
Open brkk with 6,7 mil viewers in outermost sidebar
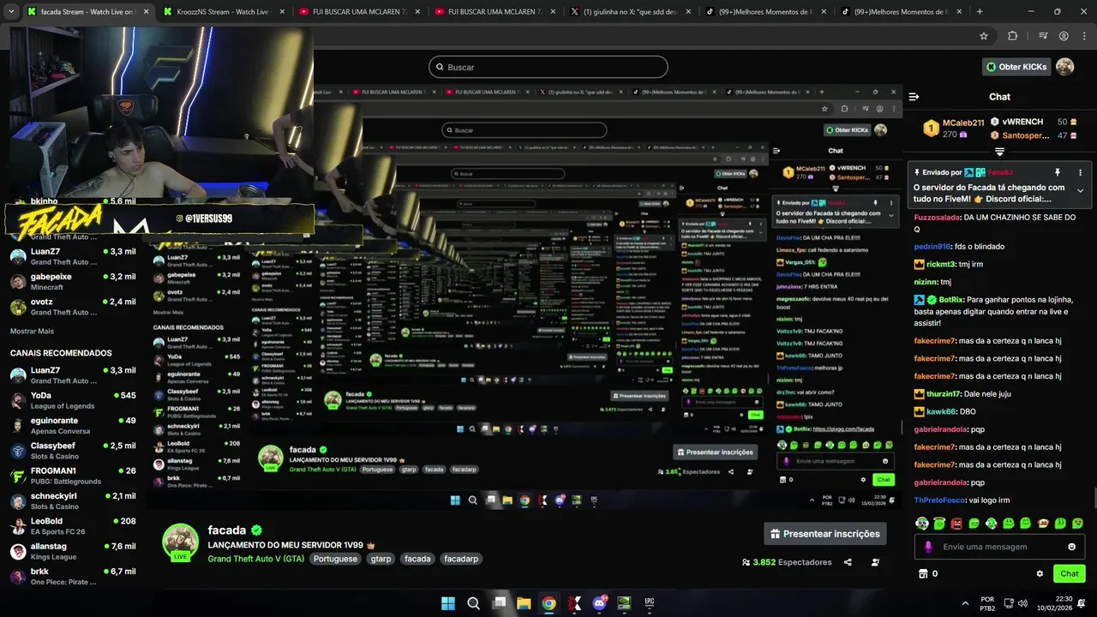coord(73,576)
